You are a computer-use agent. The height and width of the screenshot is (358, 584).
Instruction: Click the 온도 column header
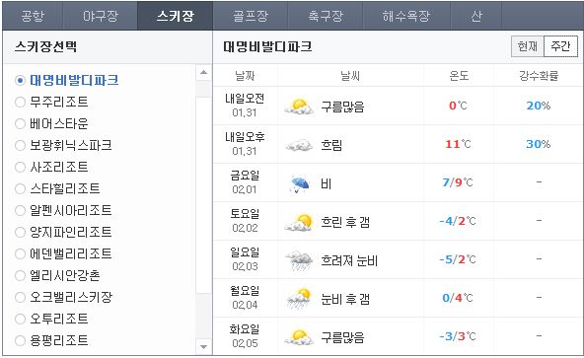tap(459, 76)
